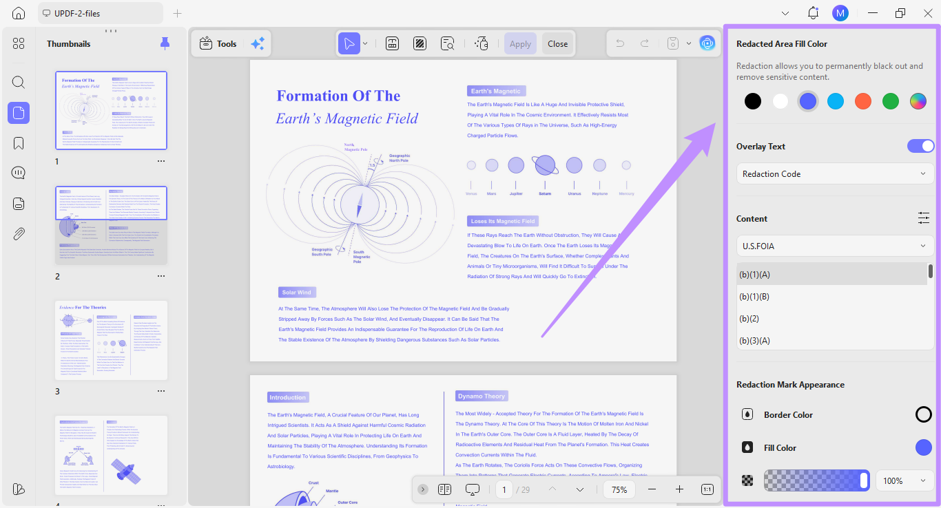941x508 pixels.
Task: Open page 3 thumbnail
Action: 111,341
